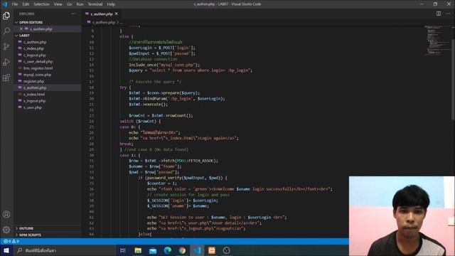Open the Search view in the activity bar
This screenshot has height=256, width=455.
pos(6,31)
